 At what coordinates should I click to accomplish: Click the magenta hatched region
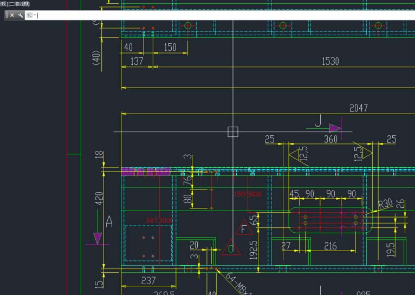coord(146,171)
